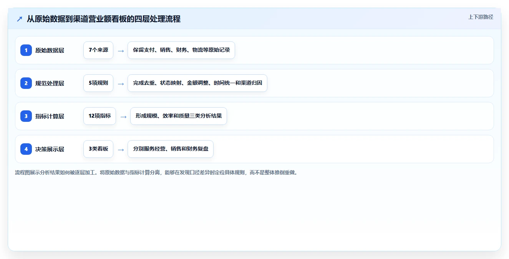Select the "规范处理层" layer label
This screenshot has height=259, width=509.
(x=50, y=83)
